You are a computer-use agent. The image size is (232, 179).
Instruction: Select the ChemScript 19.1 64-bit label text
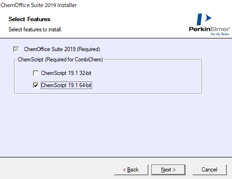pos(66,85)
